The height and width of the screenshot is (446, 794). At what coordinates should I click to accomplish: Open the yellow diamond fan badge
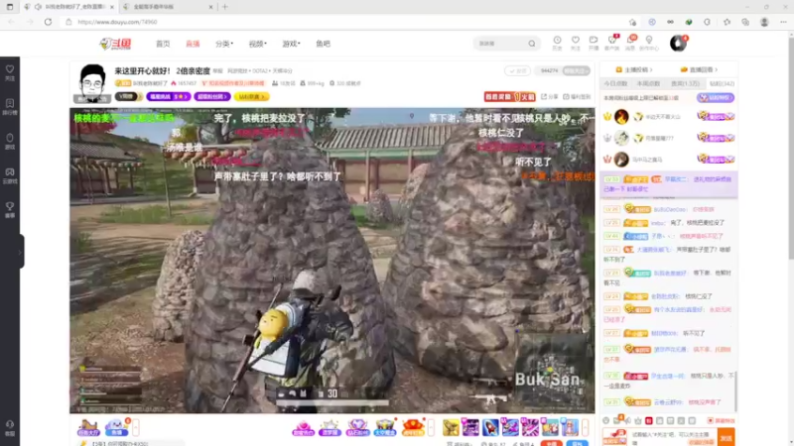tap(252, 96)
